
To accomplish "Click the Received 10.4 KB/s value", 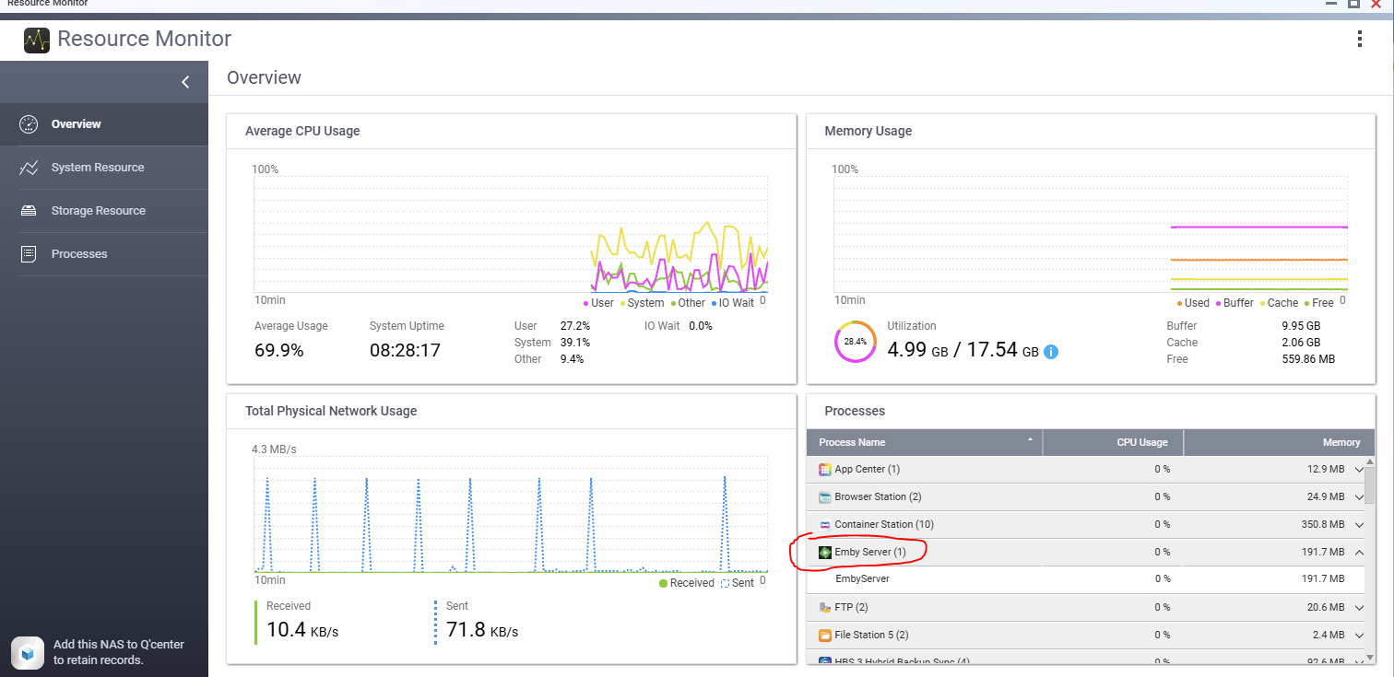I will pos(301,630).
